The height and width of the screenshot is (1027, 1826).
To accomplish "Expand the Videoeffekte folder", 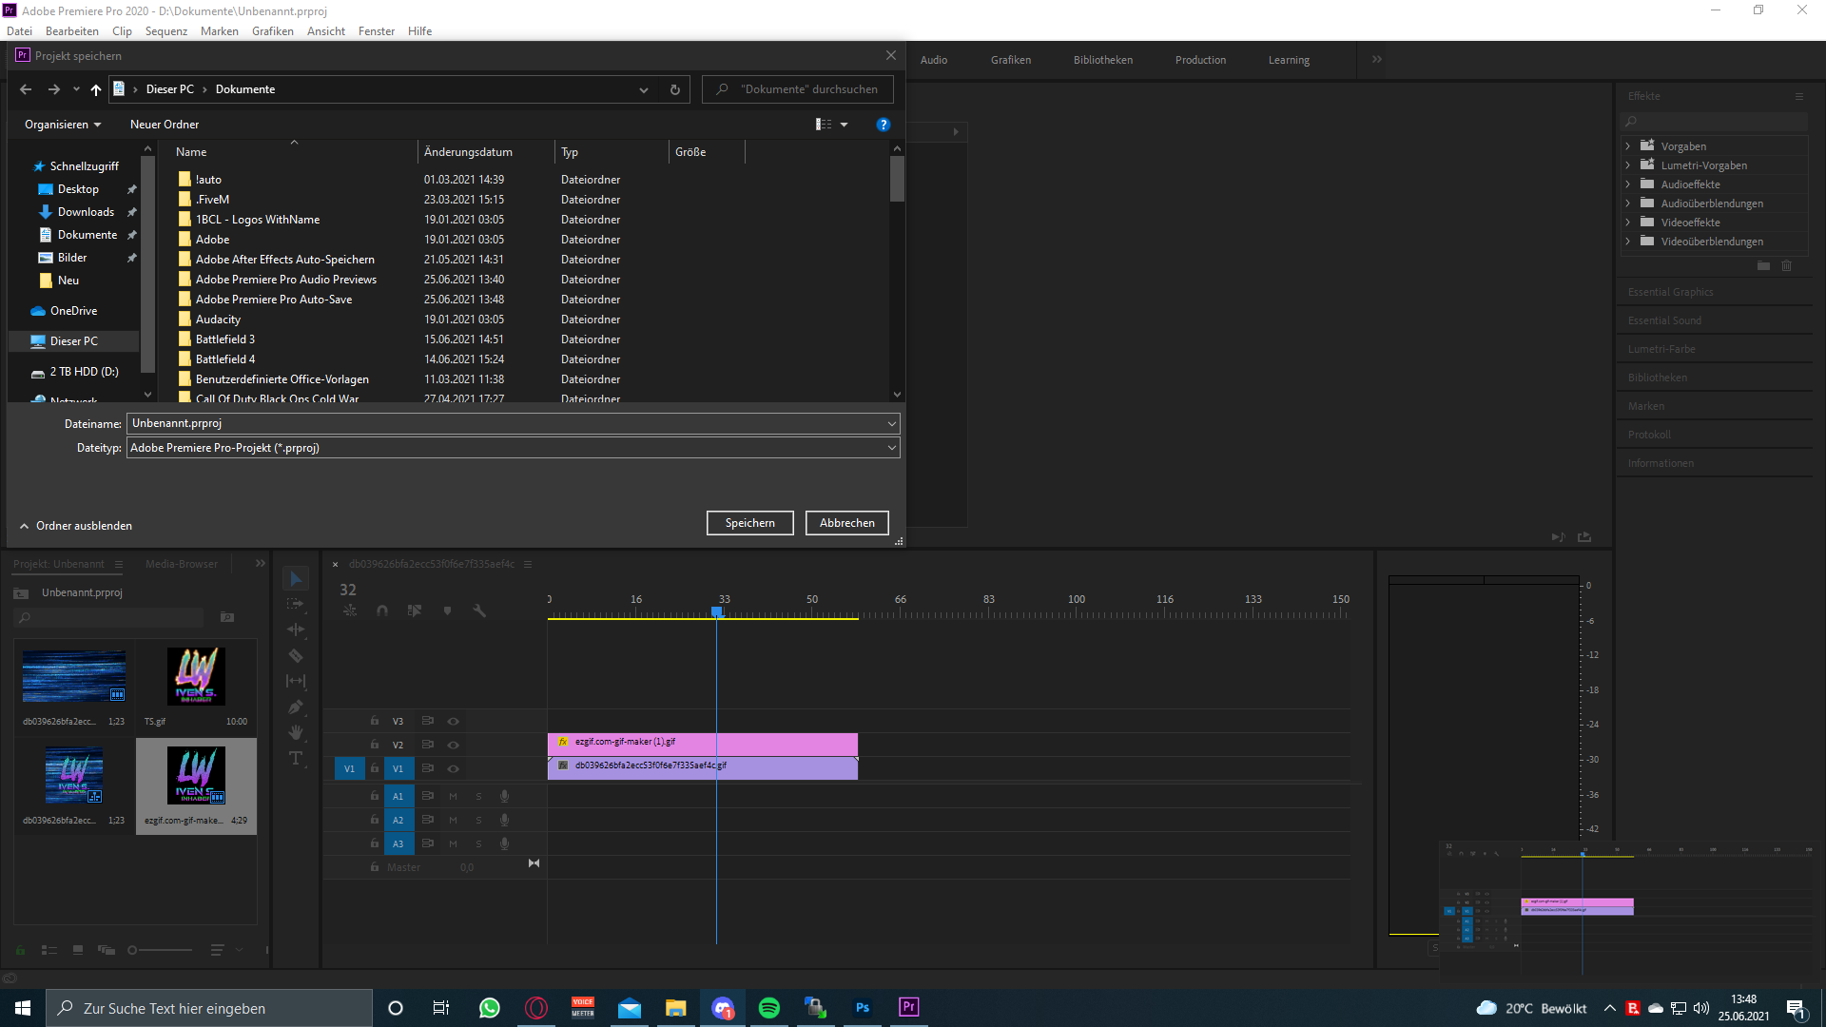I will tap(1628, 223).
